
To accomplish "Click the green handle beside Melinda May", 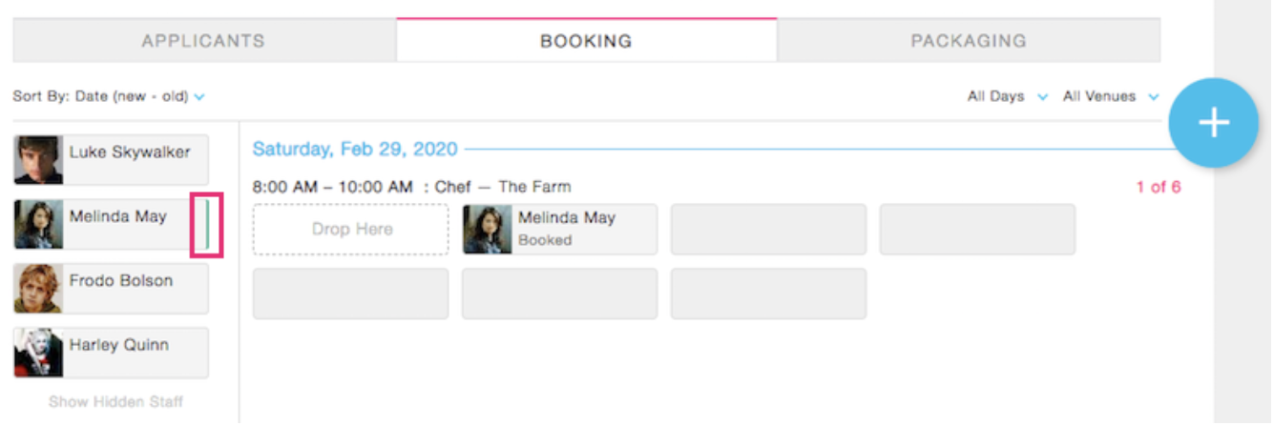I will (x=207, y=225).
